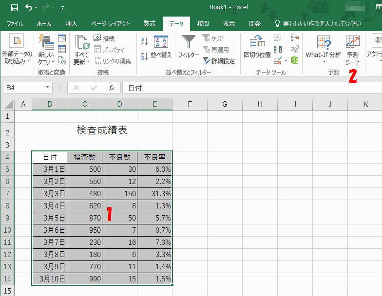This screenshot has height=296, width=382.
Task: Click Edit Links (リンクの編集) button
Action: (x=113, y=60)
